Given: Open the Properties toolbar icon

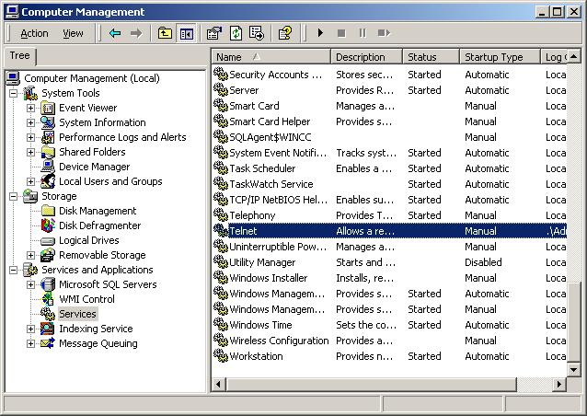Looking at the screenshot, I should tap(214, 33).
